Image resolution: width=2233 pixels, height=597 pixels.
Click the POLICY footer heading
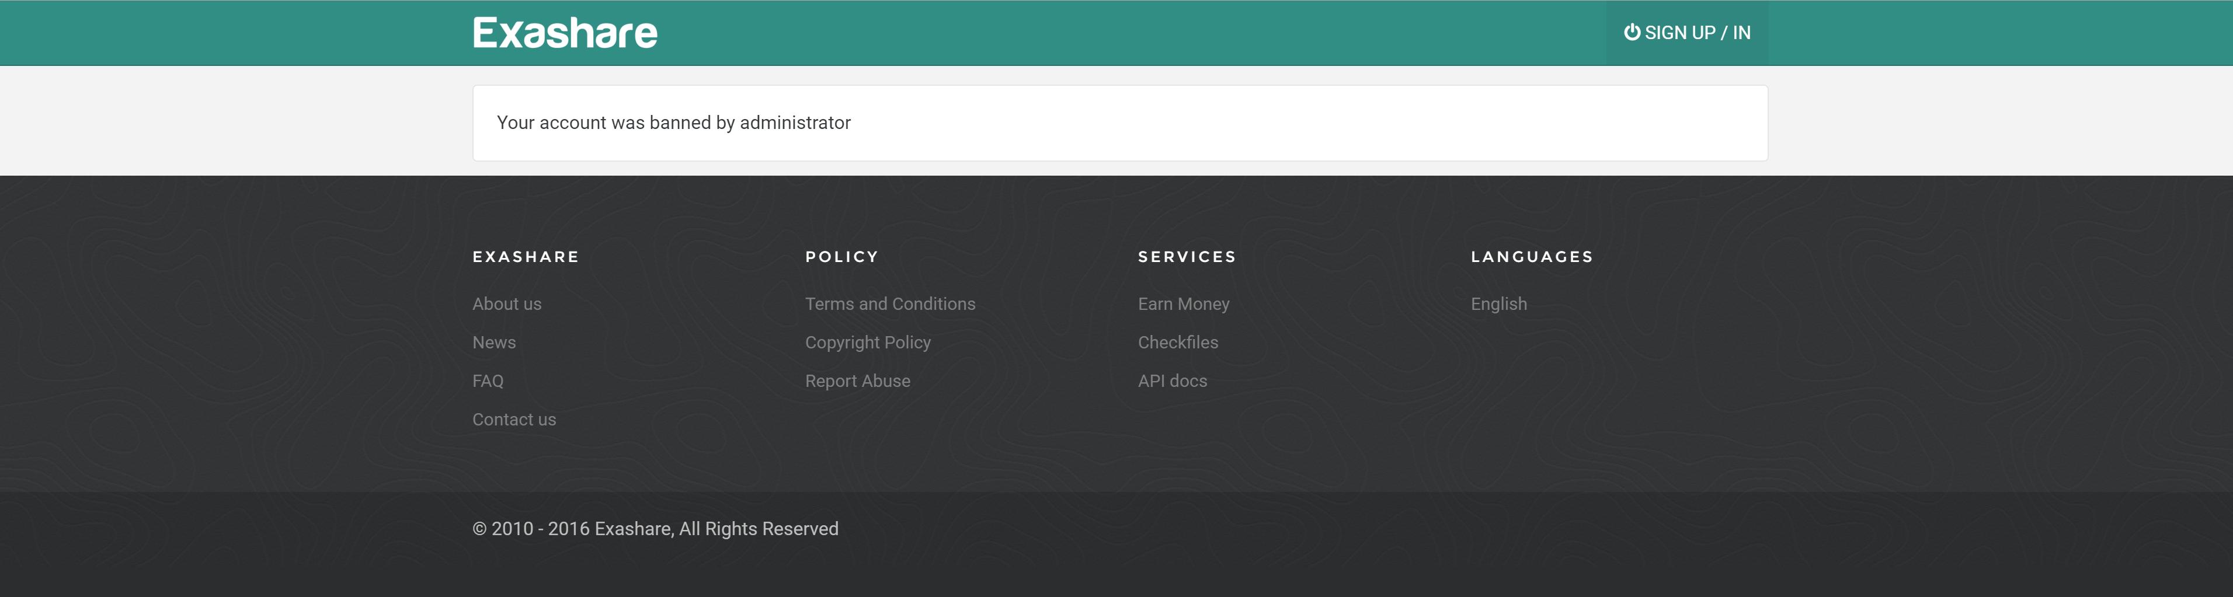[x=841, y=256]
